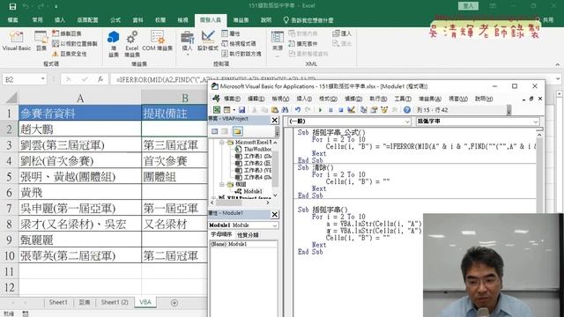Viewport: 564px width, 317px height.
Task: Run Sub with green play icon
Action: [x=320, y=109]
